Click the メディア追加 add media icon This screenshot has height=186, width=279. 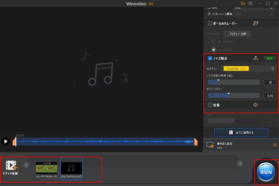[11, 165]
